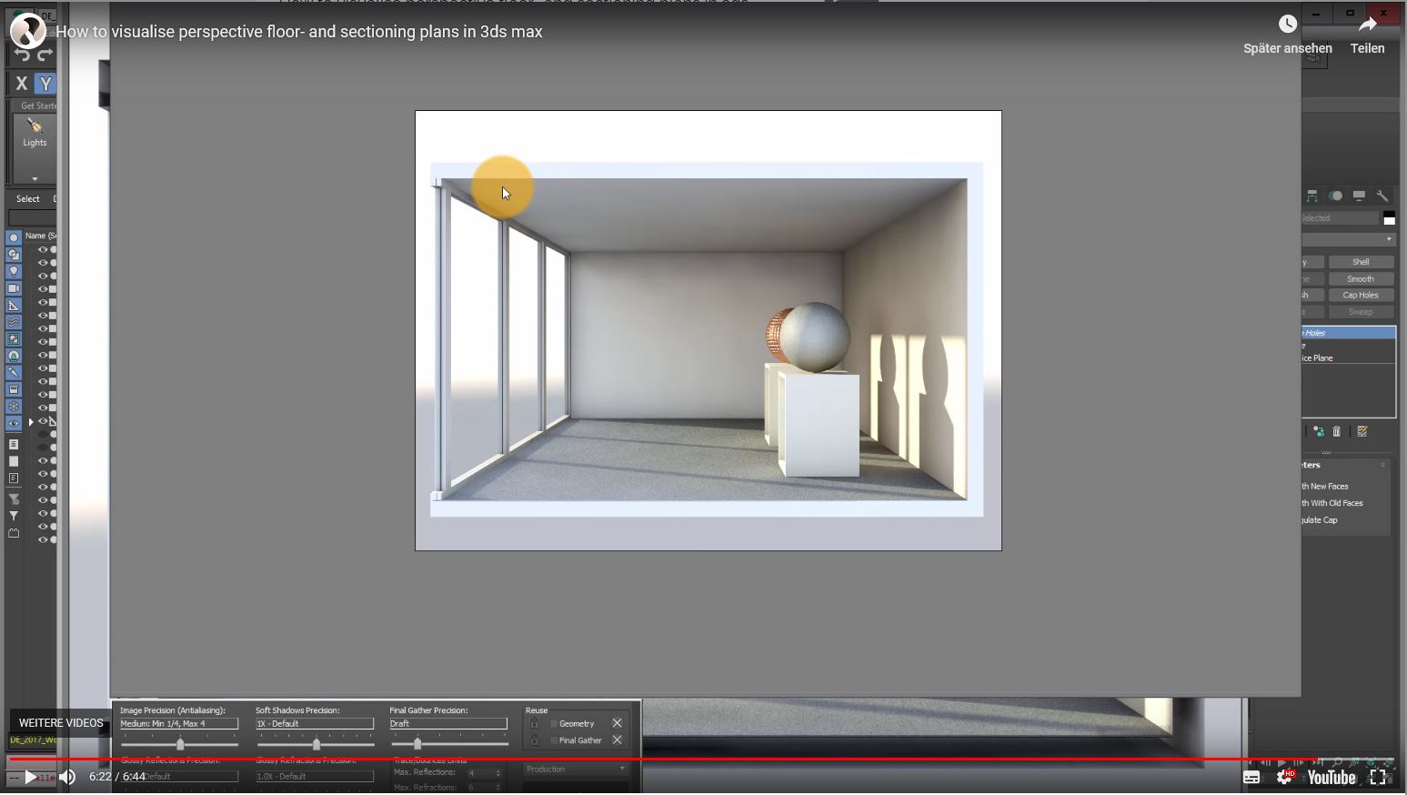The height and width of the screenshot is (795, 1407).
Task: Toggle the X axis constraint button
Action: click(x=22, y=84)
